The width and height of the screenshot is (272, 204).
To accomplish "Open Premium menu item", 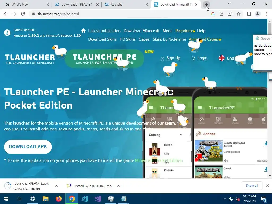I will click(x=185, y=31).
